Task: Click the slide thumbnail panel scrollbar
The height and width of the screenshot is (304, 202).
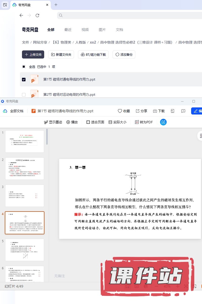Action: [x=47, y=137]
